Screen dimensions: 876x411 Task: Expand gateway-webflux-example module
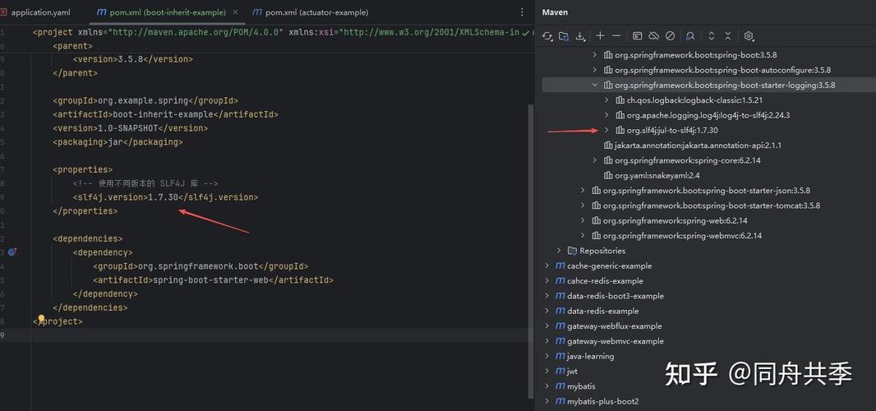point(547,326)
